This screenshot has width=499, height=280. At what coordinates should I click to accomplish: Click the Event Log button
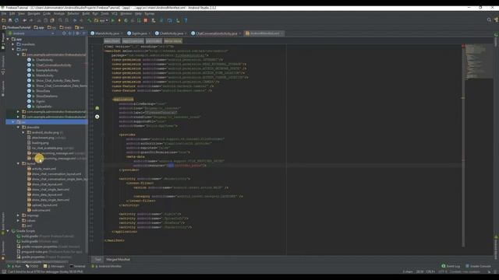click(x=451, y=266)
